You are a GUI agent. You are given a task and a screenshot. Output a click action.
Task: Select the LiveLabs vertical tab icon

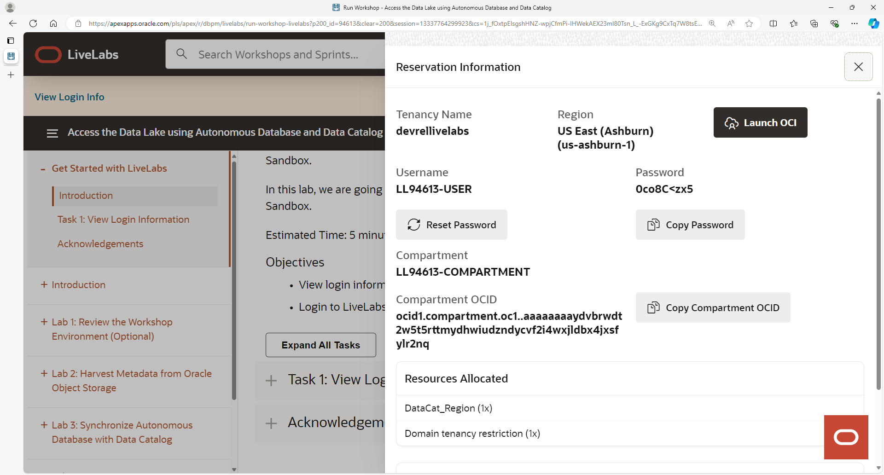pos(11,56)
